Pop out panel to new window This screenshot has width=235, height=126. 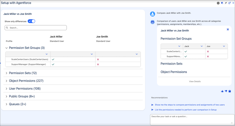(229, 3)
